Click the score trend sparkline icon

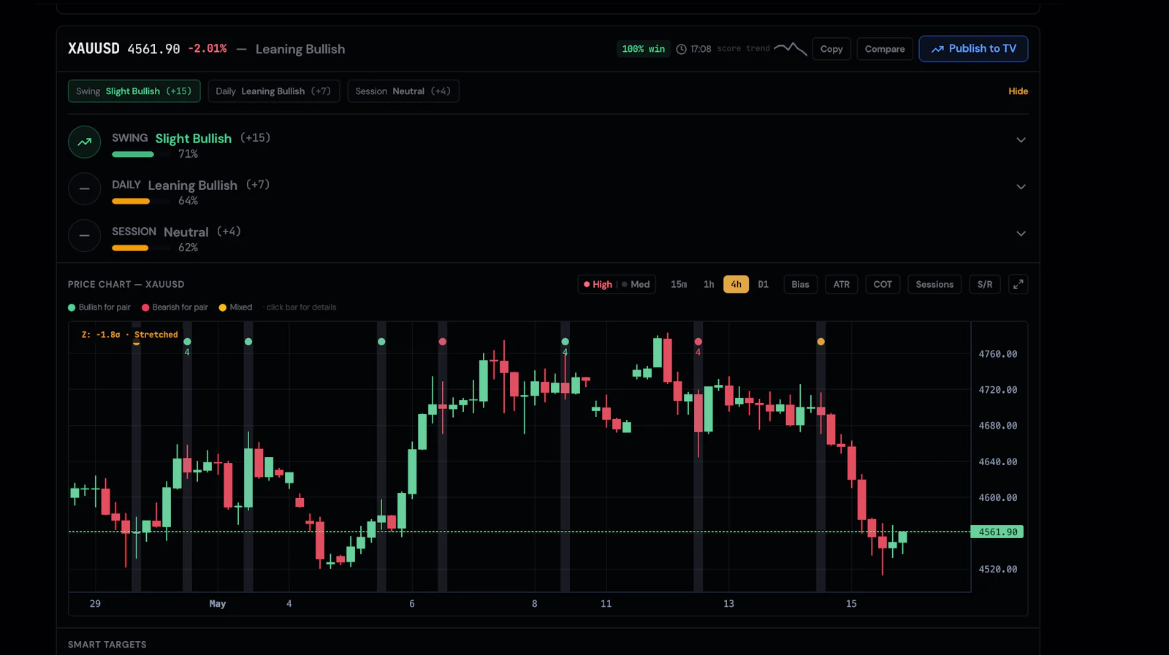pos(790,49)
